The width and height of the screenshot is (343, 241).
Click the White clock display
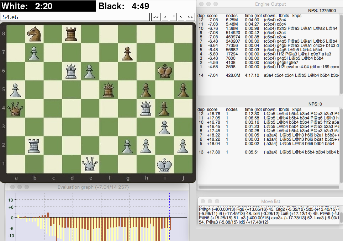48,6
